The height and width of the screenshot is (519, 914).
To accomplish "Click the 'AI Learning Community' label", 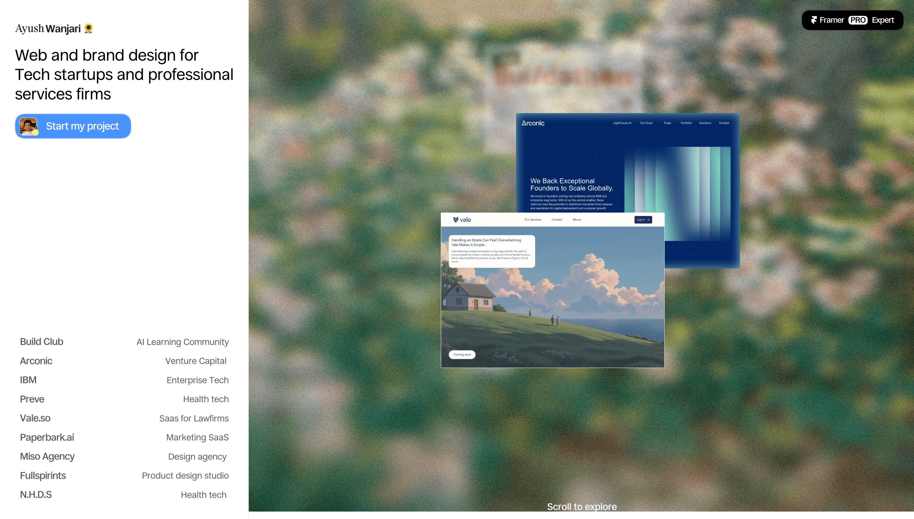I will (182, 342).
